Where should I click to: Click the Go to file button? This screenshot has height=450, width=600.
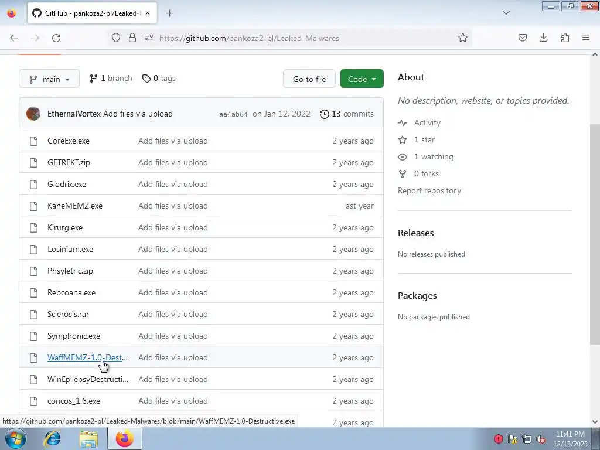(309, 79)
